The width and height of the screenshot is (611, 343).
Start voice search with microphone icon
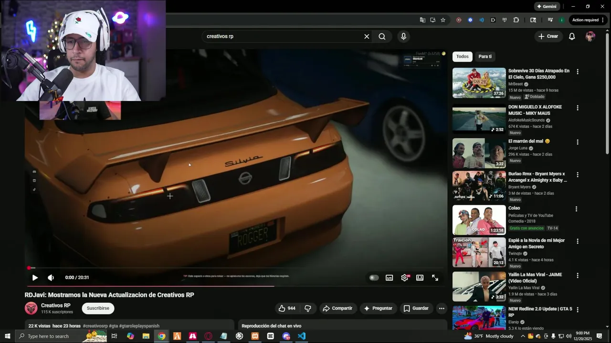404,36
